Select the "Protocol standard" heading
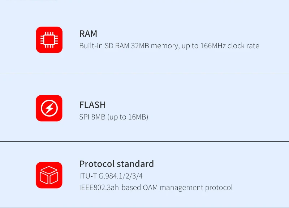The image size is (289, 208). 116,164
